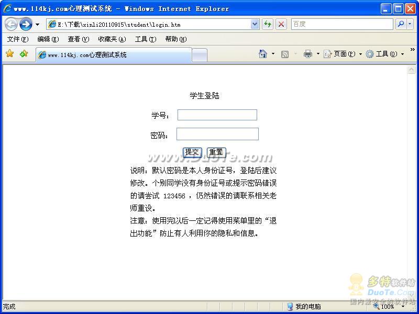Open the 收藏夹(A) menu
The image size is (419, 314).
112,39
